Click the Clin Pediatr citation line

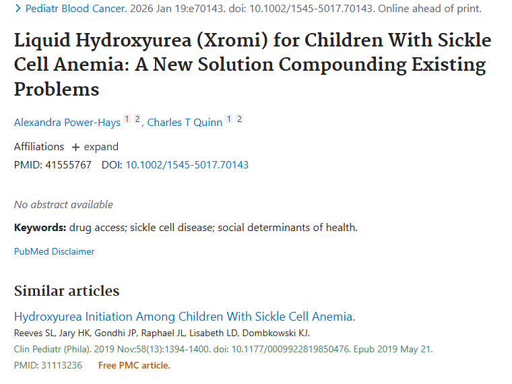[223, 349]
